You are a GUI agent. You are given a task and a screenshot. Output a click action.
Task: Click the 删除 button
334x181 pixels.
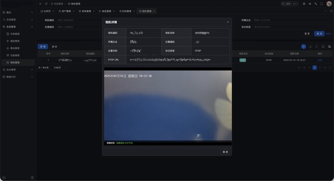55,47
